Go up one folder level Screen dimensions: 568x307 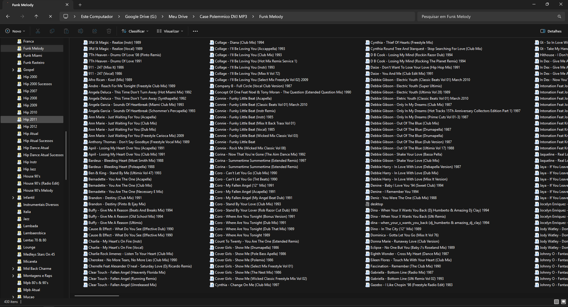click(36, 16)
